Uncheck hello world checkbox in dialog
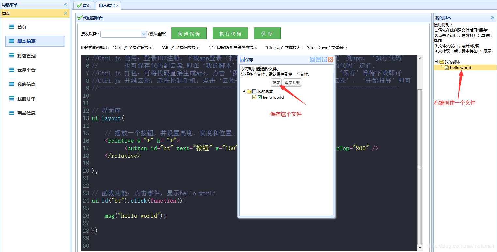 (260, 97)
